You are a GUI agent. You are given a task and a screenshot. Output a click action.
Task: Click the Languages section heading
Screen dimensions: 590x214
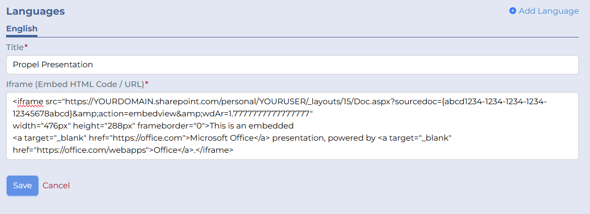(35, 11)
